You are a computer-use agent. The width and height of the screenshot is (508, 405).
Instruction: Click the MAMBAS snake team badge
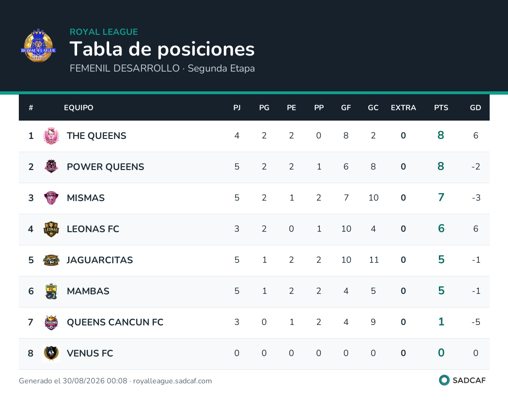[x=51, y=291]
